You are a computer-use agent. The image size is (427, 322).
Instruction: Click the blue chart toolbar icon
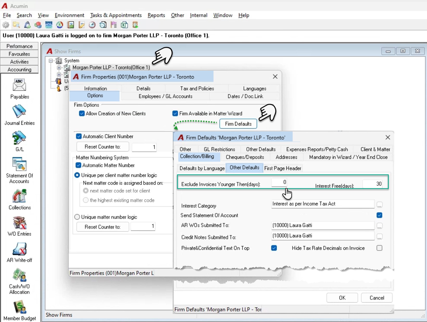tap(49, 25)
